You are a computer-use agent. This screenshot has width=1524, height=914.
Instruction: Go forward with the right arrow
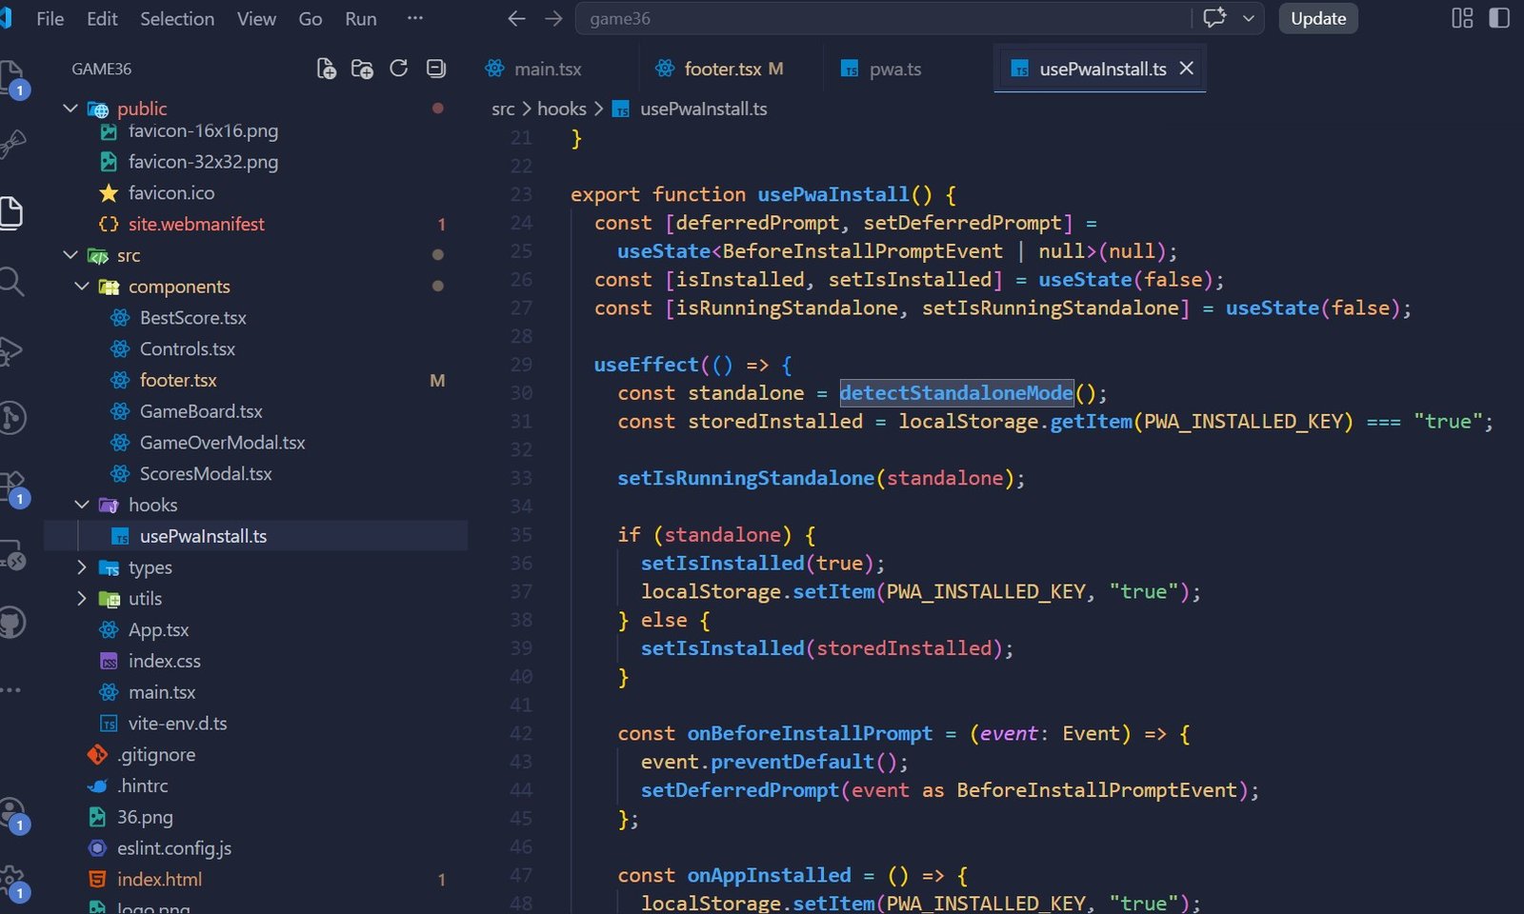tap(553, 18)
